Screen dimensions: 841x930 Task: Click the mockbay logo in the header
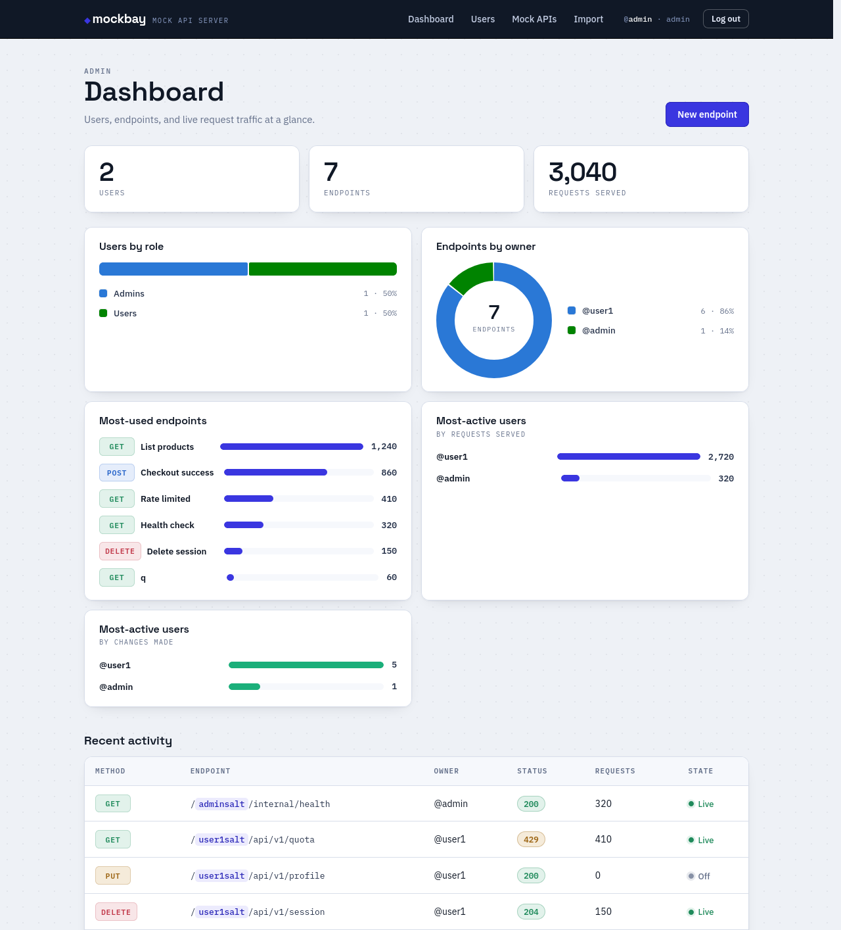coord(115,19)
